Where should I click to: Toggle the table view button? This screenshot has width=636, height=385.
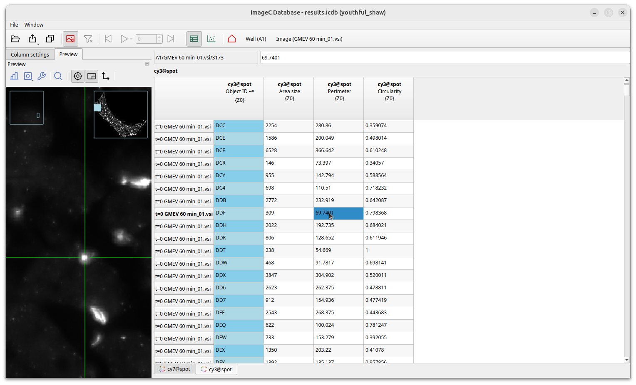[194, 39]
